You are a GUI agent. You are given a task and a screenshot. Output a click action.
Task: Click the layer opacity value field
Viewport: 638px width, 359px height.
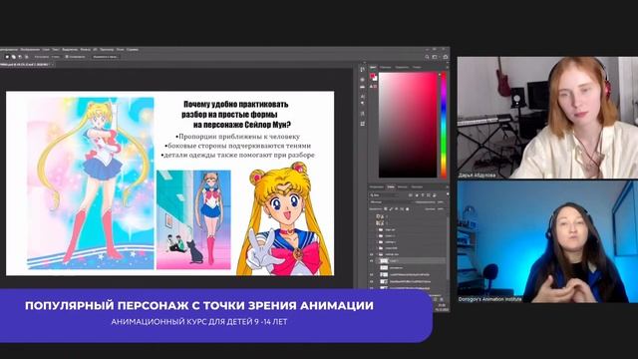[x=441, y=202]
